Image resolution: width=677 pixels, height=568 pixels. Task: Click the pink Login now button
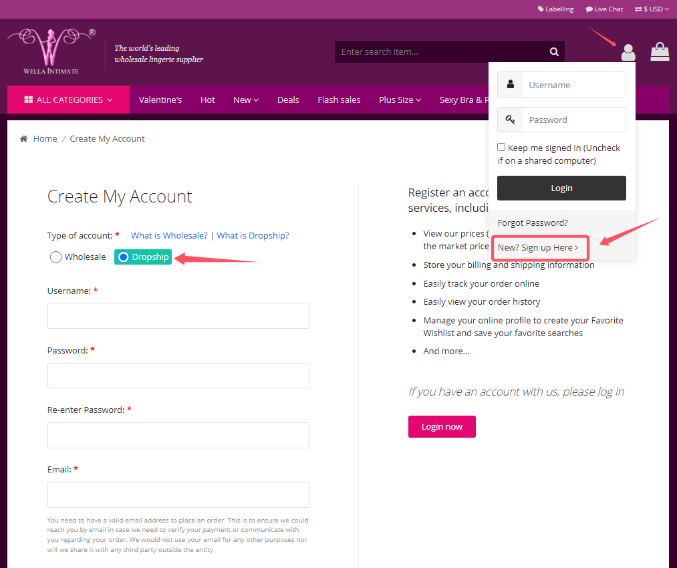pos(442,426)
